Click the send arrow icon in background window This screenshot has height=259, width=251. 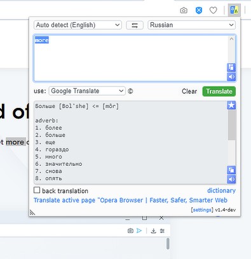(139, 230)
